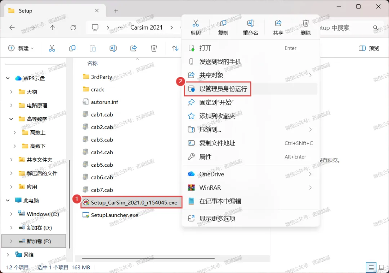Screen dimensions: 389x273
Task: Close the Setup tab
Action: pyautogui.click(x=97, y=11)
